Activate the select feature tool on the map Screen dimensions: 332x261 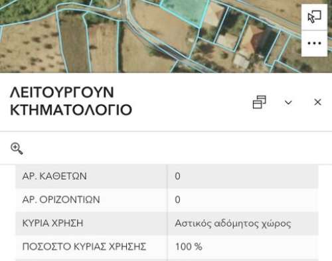pos(314,17)
